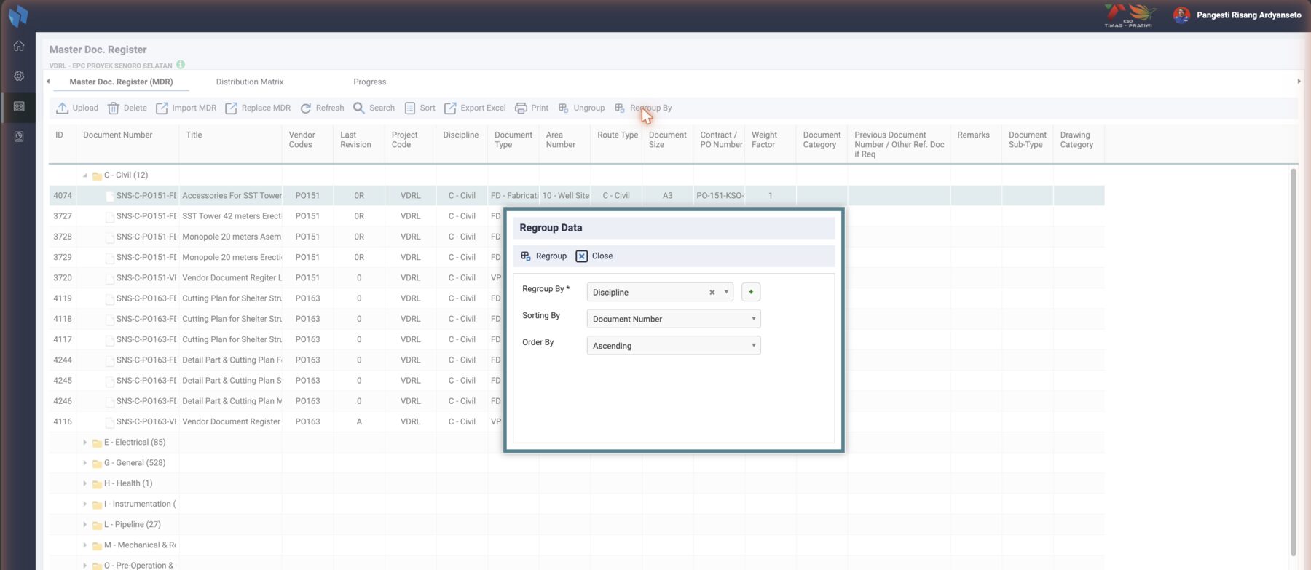Click "A3" document size cell
This screenshot has height=570, width=1311.
(667, 196)
